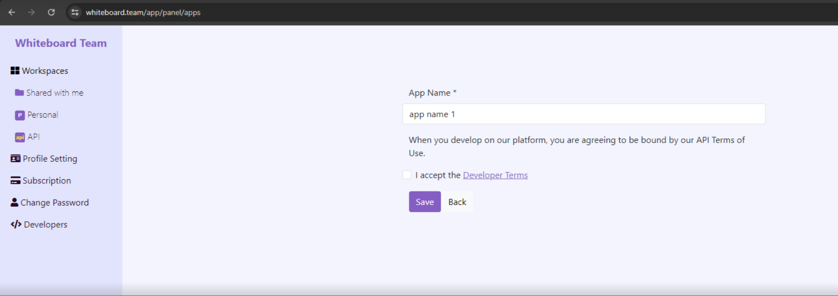Click the Subscription credit card icon
The height and width of the screenshot is (296, 838).
point(15,181)
